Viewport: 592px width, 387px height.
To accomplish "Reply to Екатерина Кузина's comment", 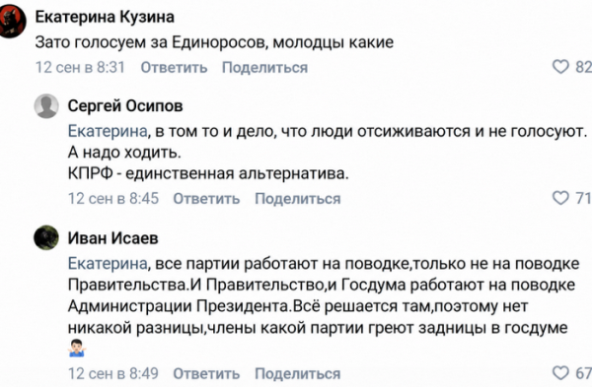I will (x=174, y=67).
